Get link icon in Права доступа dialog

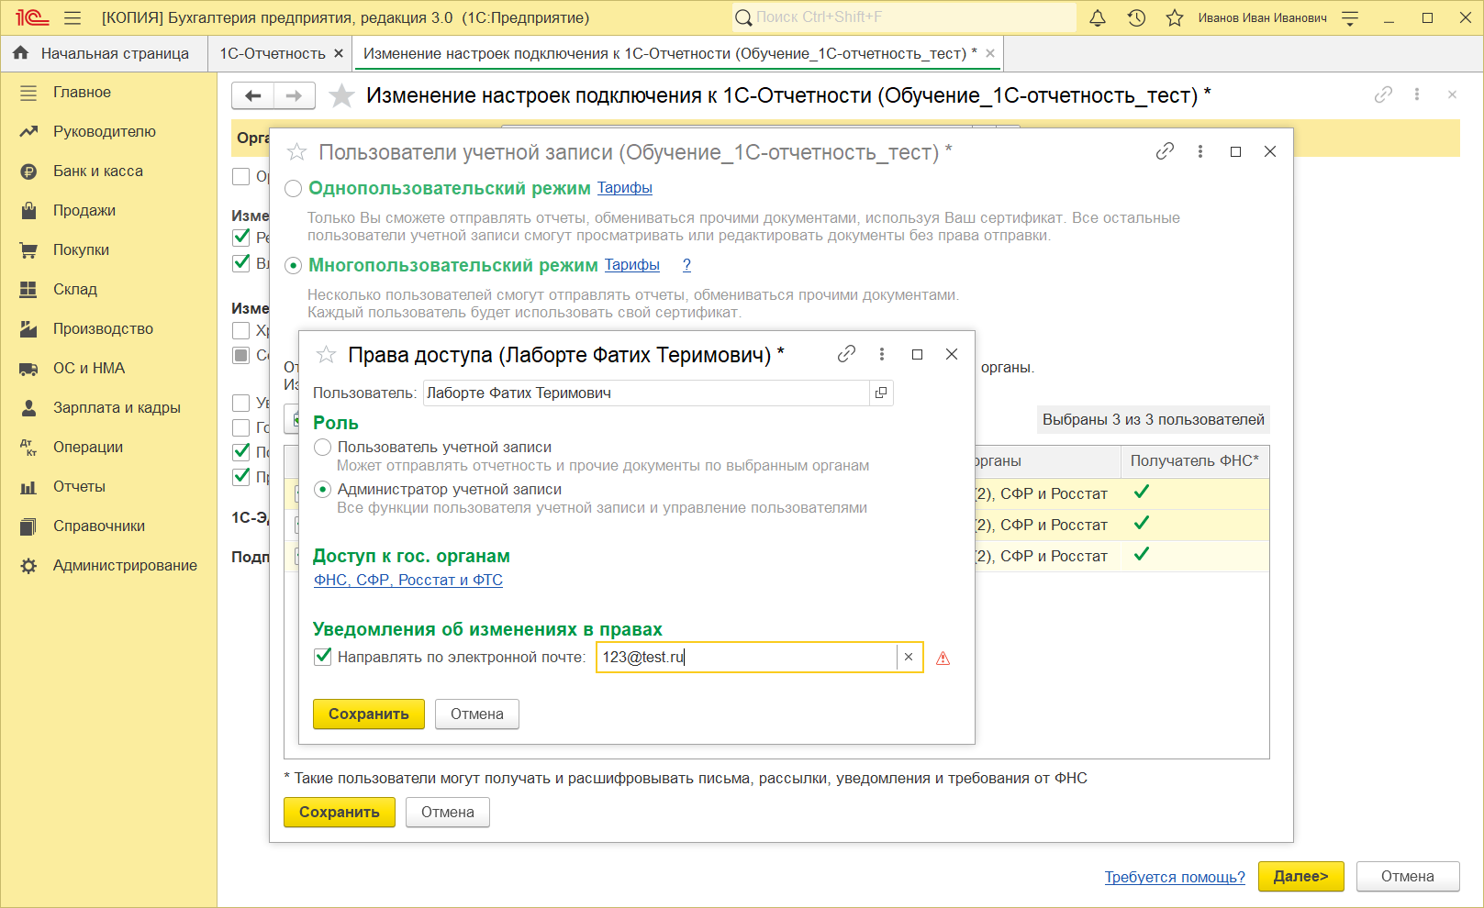(846, 354)
